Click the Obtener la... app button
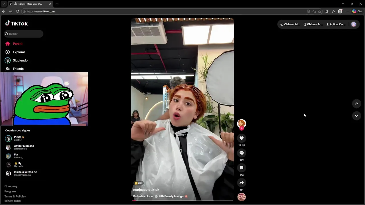This screenshot has height=205, width=365. (x=313, y=24)
